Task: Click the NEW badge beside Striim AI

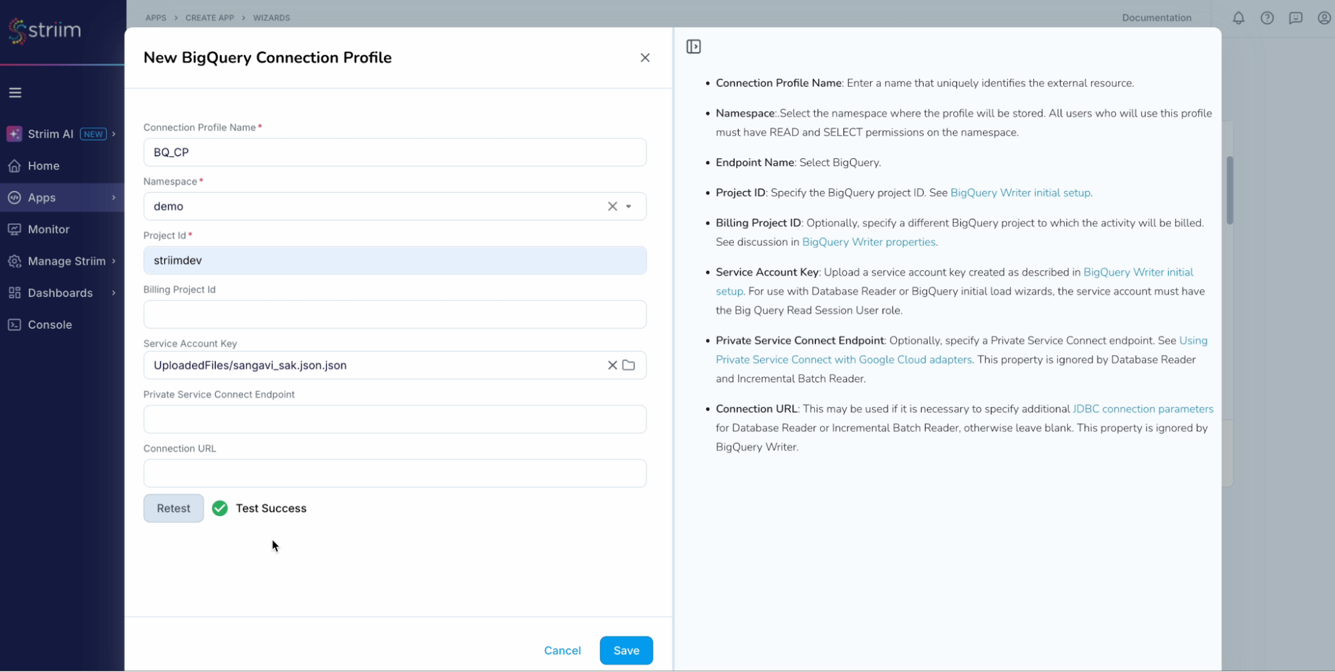Action: pos(93,134)
